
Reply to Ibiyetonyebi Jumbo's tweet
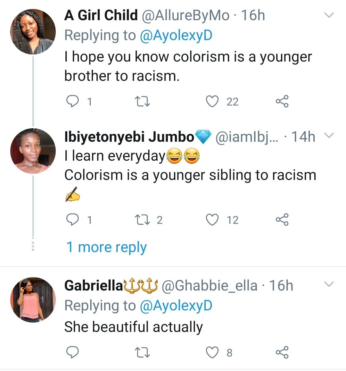coord(72,220)
